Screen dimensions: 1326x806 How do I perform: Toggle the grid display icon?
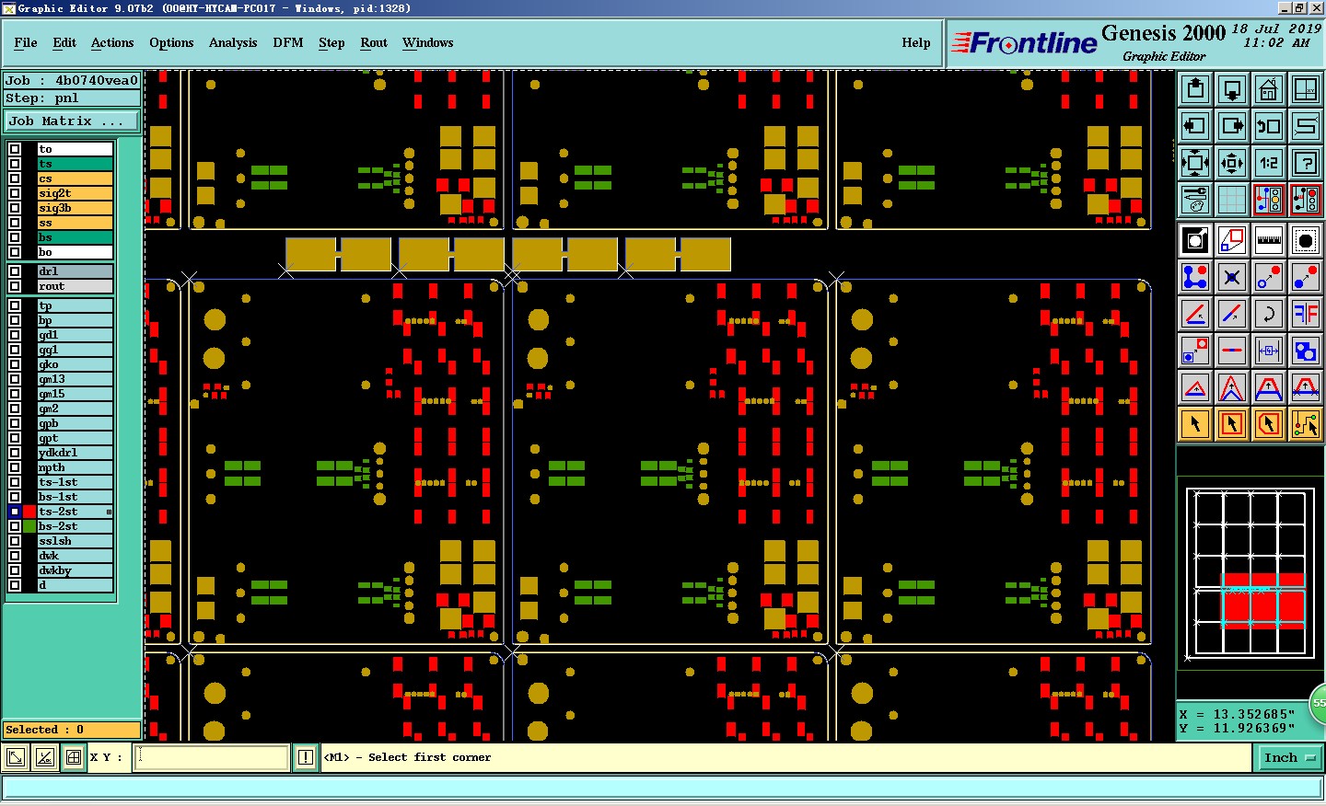[x=1232, y=200]
